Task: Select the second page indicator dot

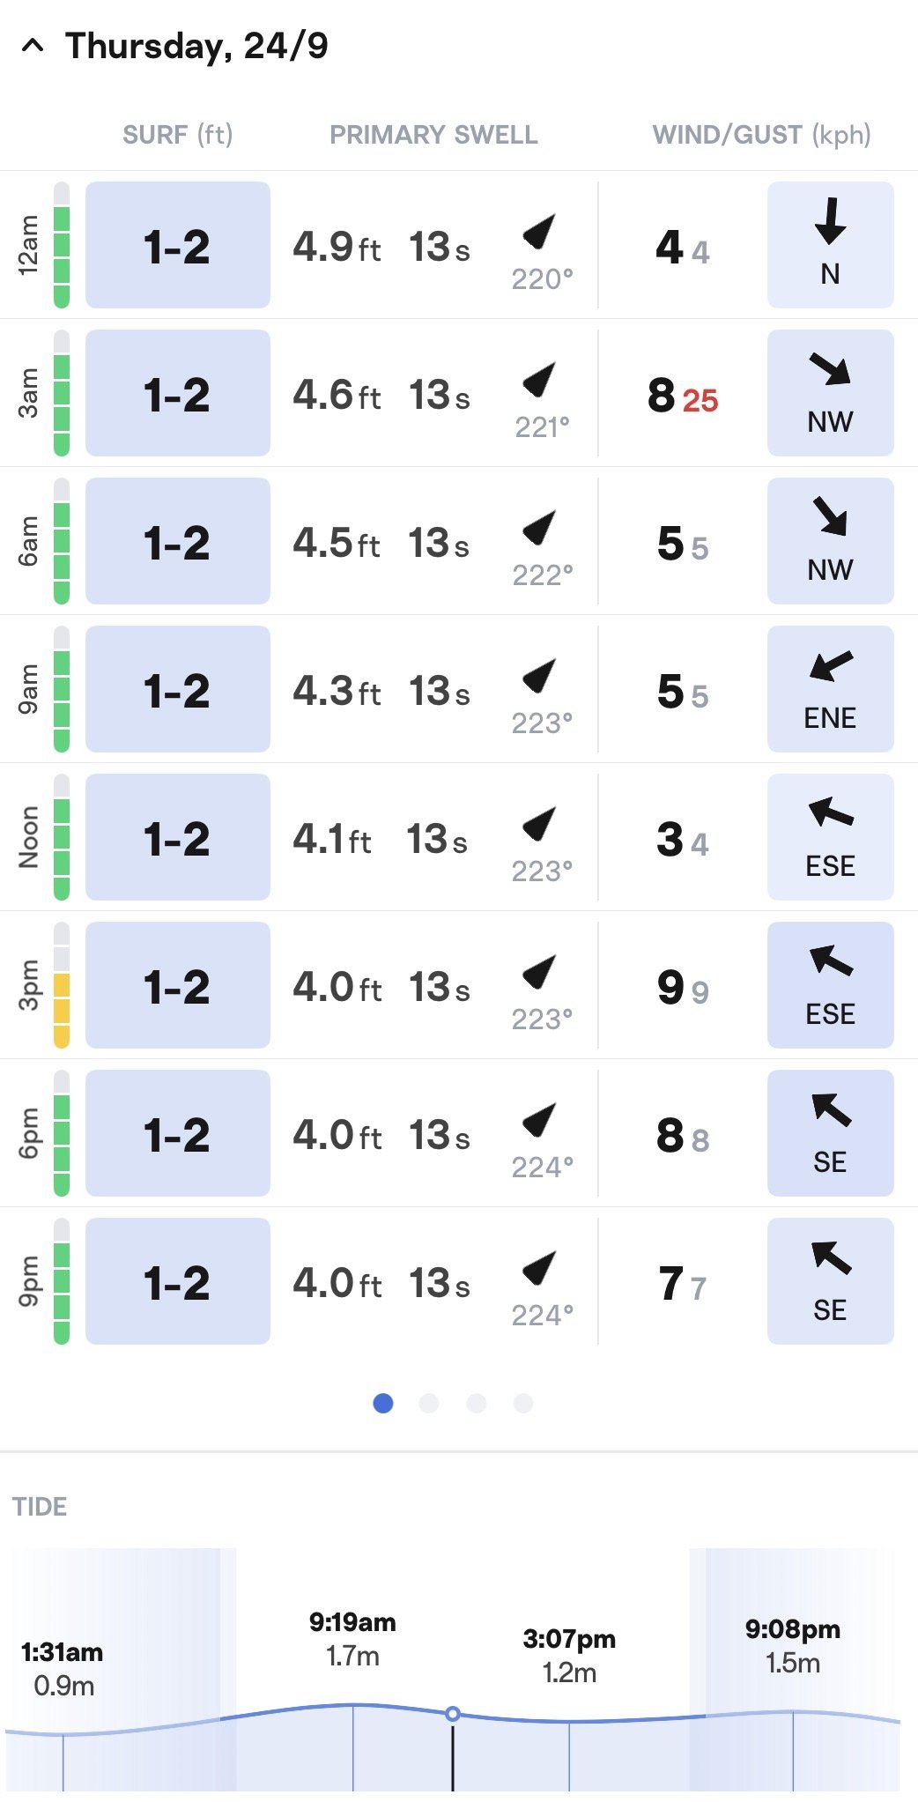Action: 429,1403
